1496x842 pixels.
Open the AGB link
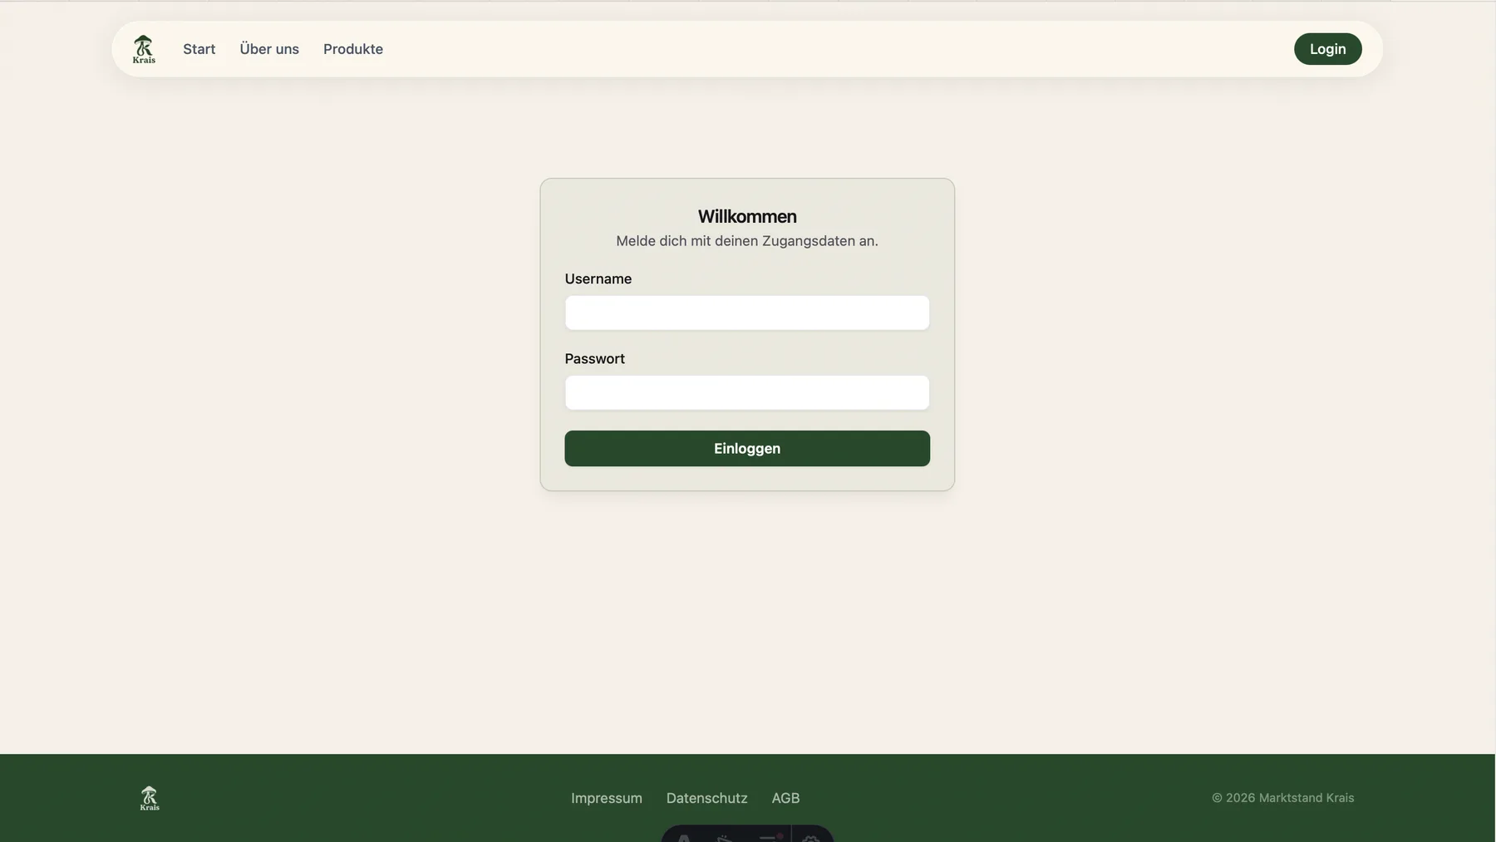[x=785, y=798]
